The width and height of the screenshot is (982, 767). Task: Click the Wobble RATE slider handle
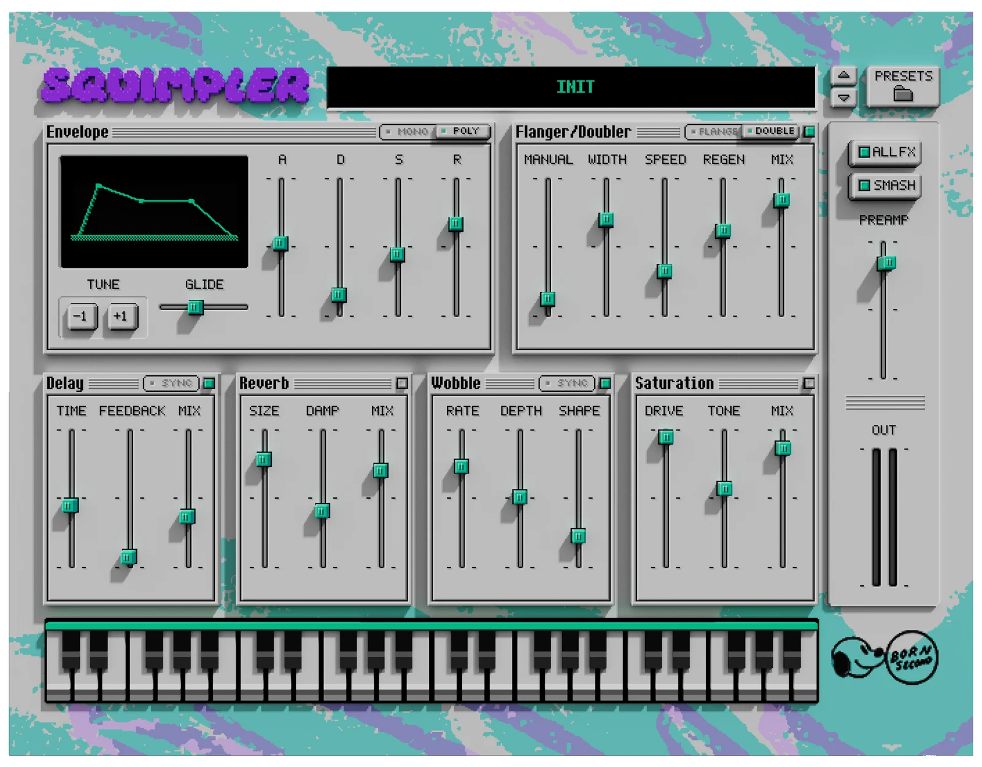(462, 467)
